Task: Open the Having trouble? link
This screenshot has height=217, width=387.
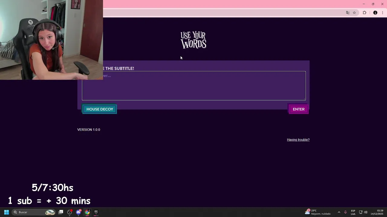Action: pos(298,140)
